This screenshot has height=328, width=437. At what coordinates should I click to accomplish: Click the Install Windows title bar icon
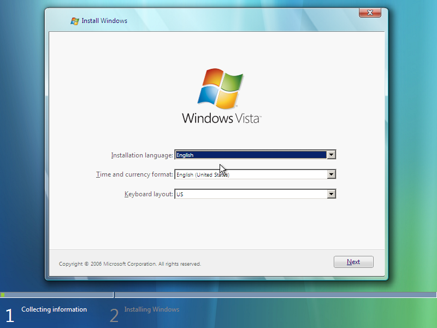tap(74, 20)
